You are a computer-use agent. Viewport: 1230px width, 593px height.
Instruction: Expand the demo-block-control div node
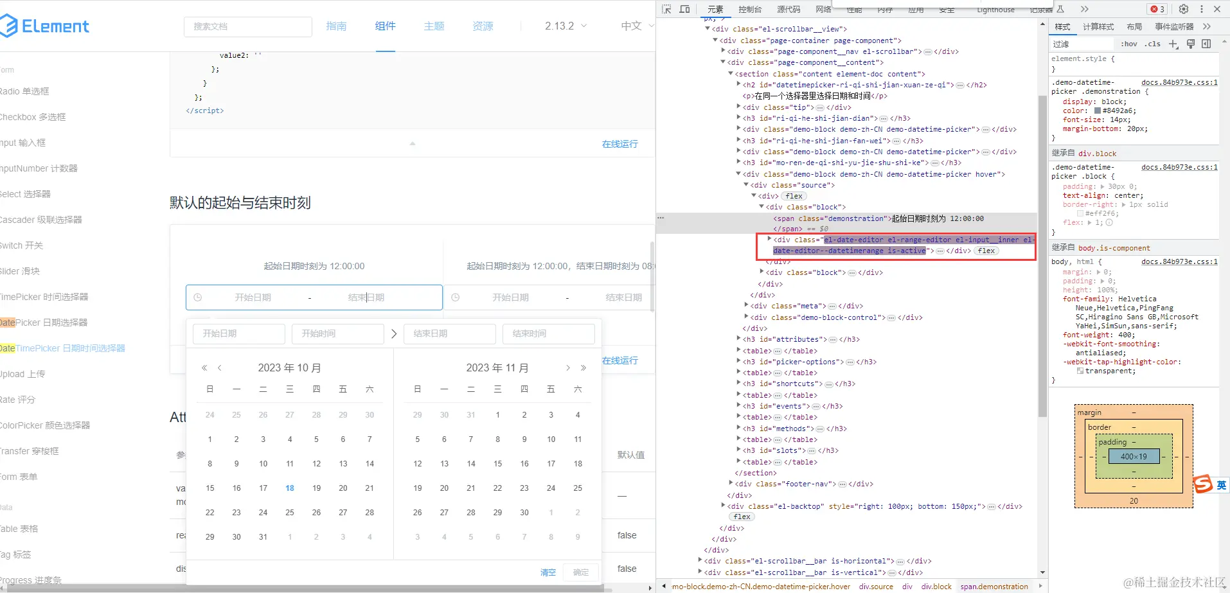tap(746, 317)
